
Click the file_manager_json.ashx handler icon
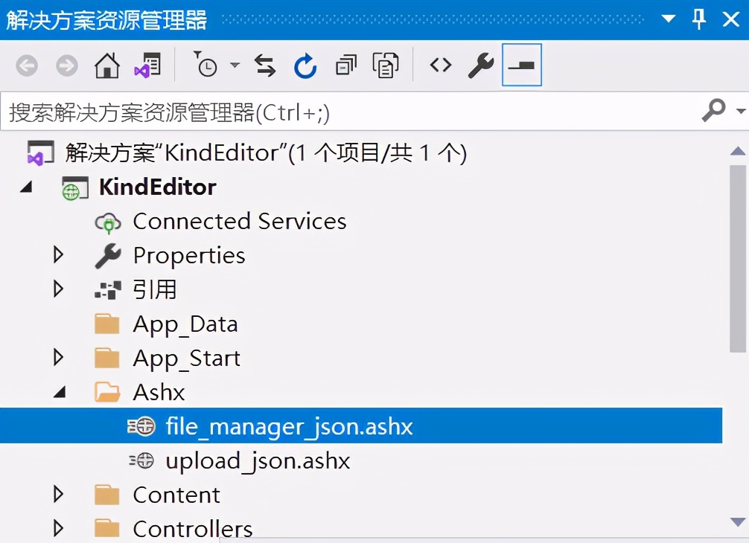click(141, 426)
